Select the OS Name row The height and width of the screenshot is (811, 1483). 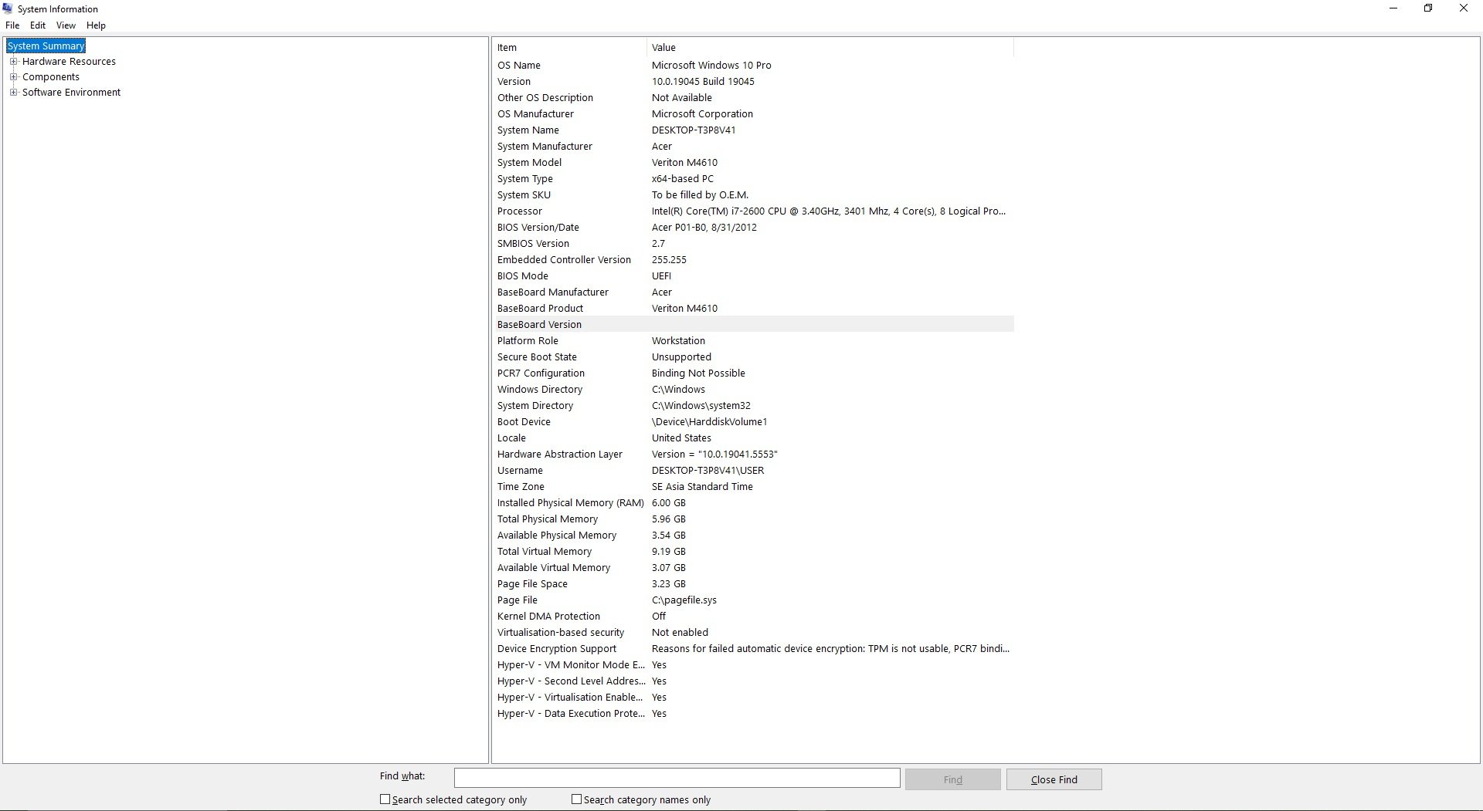tap(753, 66)
